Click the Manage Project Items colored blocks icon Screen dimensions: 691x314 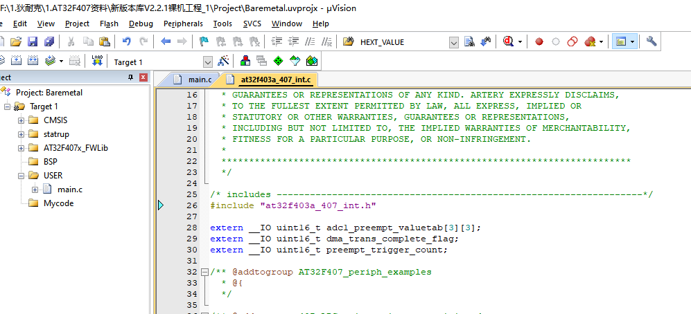(x=245, y=60)
